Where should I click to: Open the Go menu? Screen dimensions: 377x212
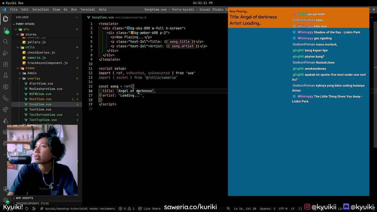[65, 9]
